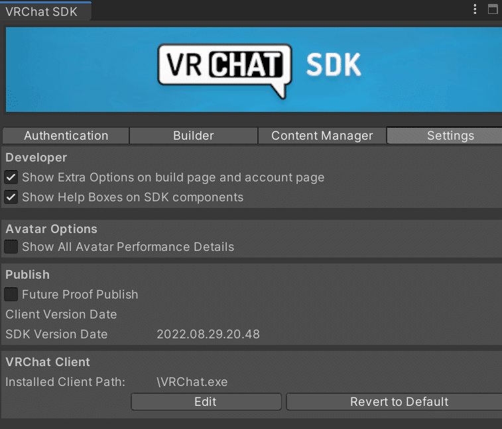Image resolution: width=502 pixels, height=429 pixels.
Task: Click the VRChat speech-bubble logo
Action: point(225,71)
